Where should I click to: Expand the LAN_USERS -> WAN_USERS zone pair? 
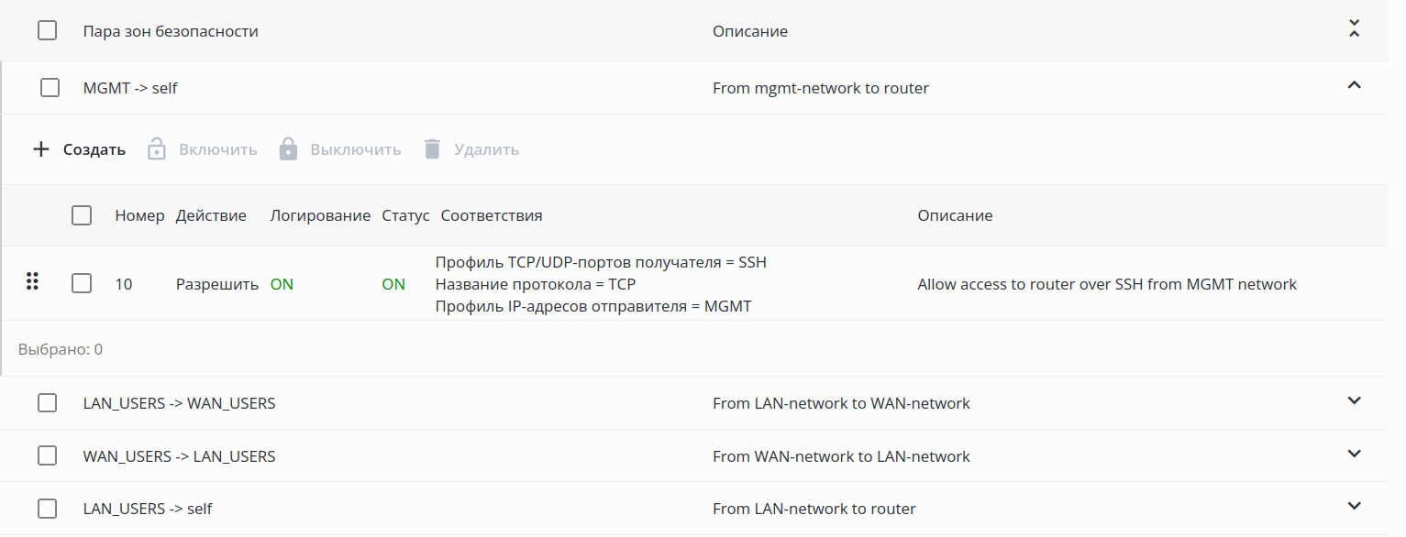(1354, 400)
